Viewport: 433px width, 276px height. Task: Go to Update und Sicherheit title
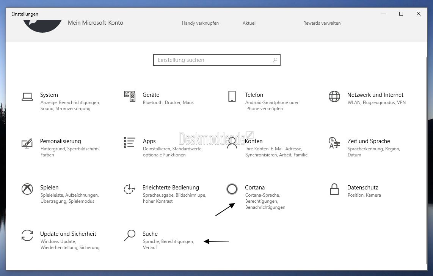coord(68,234)
